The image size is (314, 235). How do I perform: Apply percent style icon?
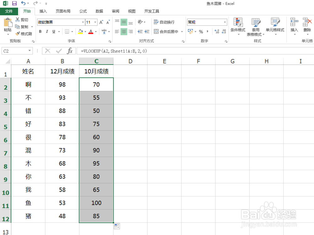(201, 31)
